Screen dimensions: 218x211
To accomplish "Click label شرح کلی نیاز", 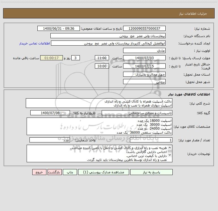I will [x=200, y=103].
